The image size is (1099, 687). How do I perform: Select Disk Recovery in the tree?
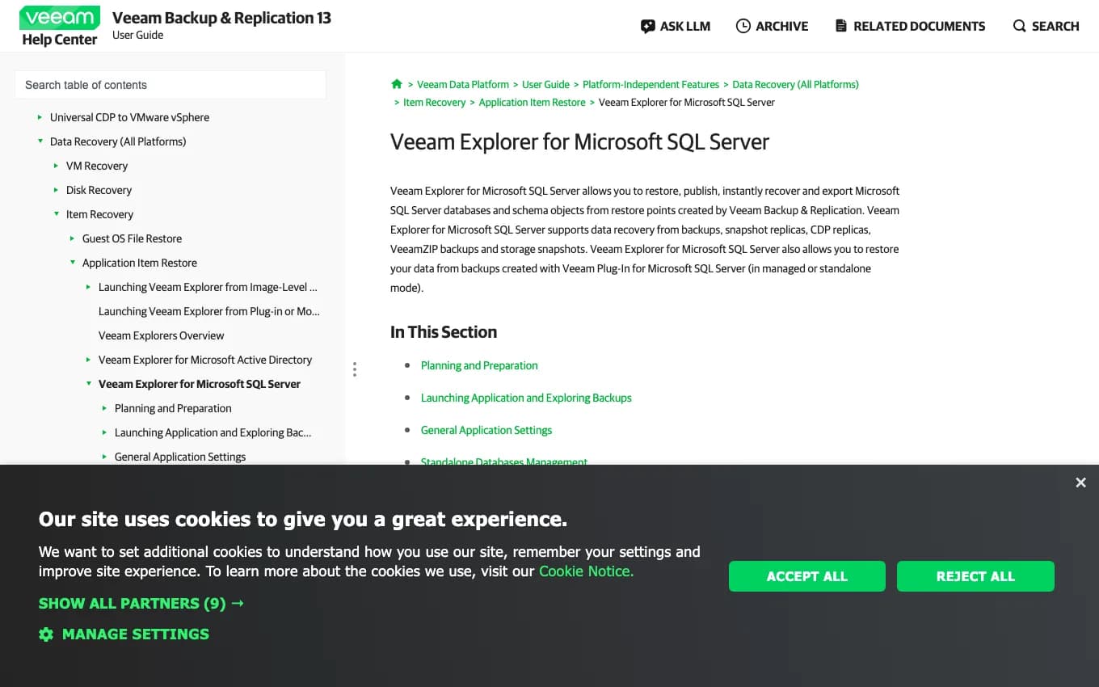pos(99,190)
